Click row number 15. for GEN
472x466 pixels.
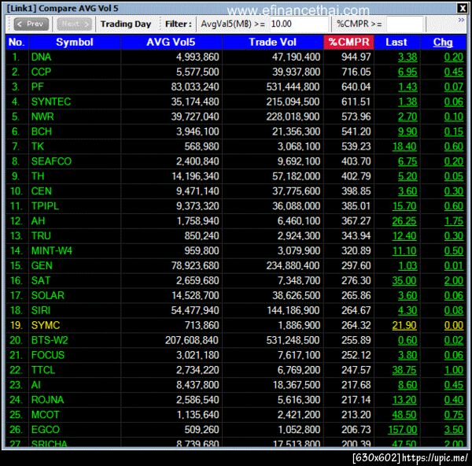point(17,266)
